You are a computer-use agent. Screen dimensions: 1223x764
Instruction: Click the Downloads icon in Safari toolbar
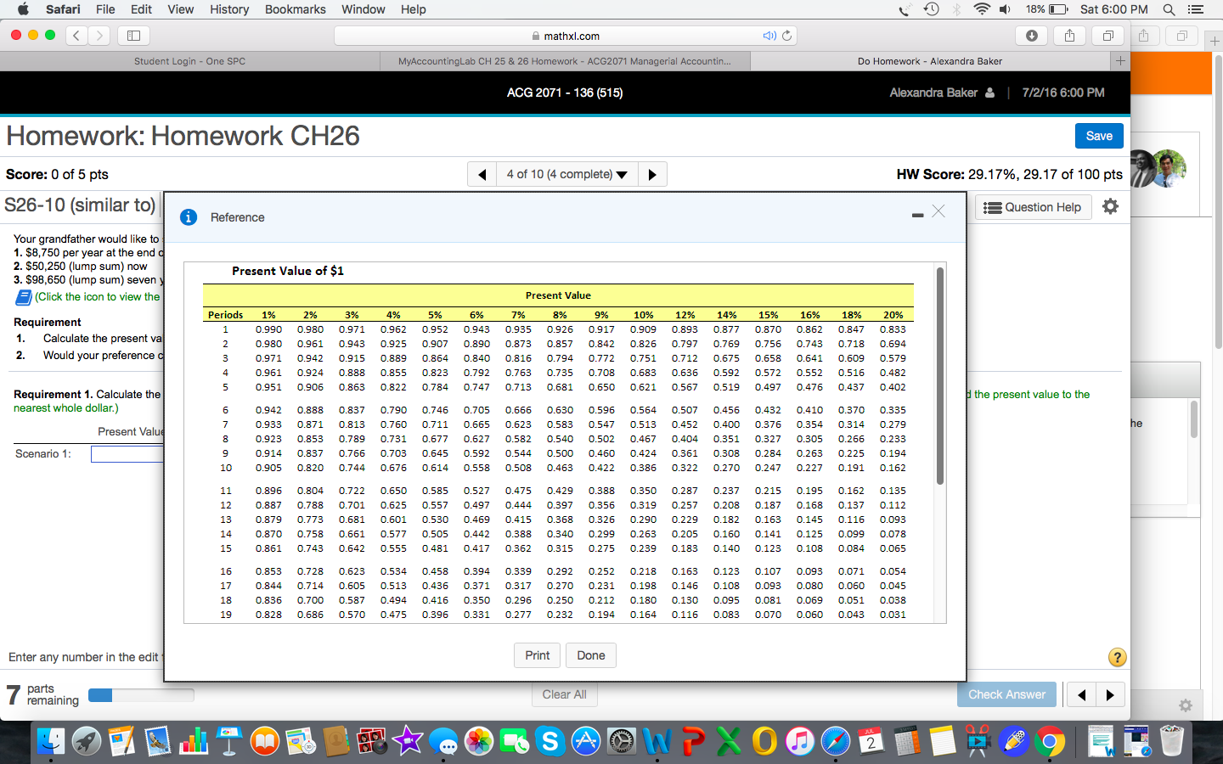(x=1029, y=36)
